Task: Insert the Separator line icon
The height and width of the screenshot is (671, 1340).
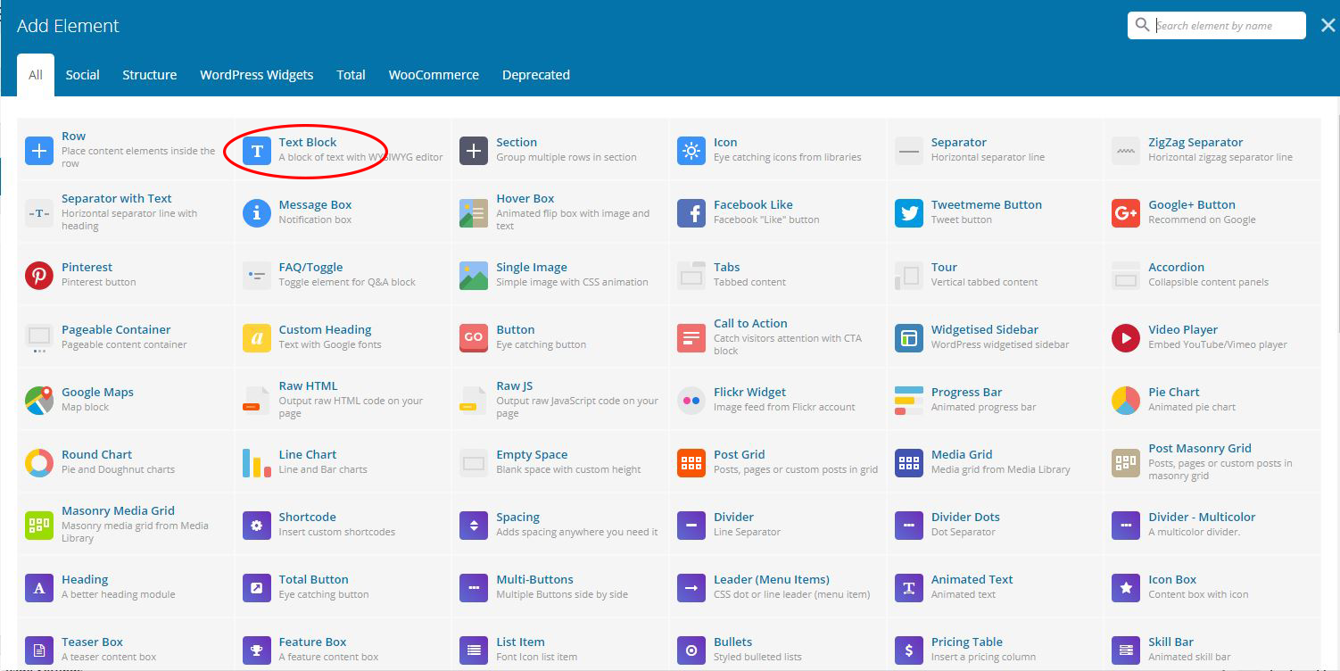Action: pos(909,151)
